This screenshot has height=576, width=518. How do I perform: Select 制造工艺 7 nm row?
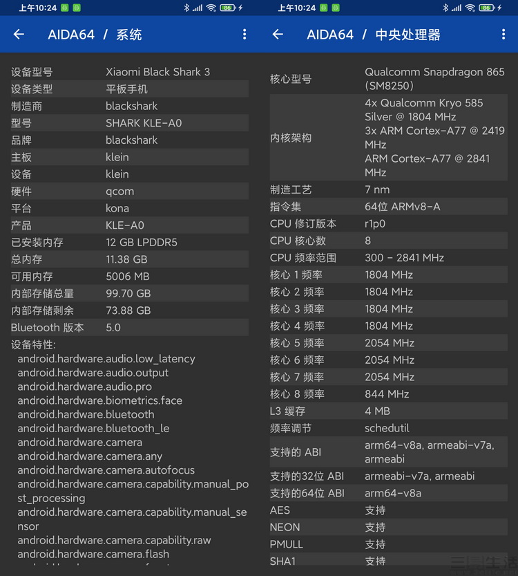click(388, 189)
